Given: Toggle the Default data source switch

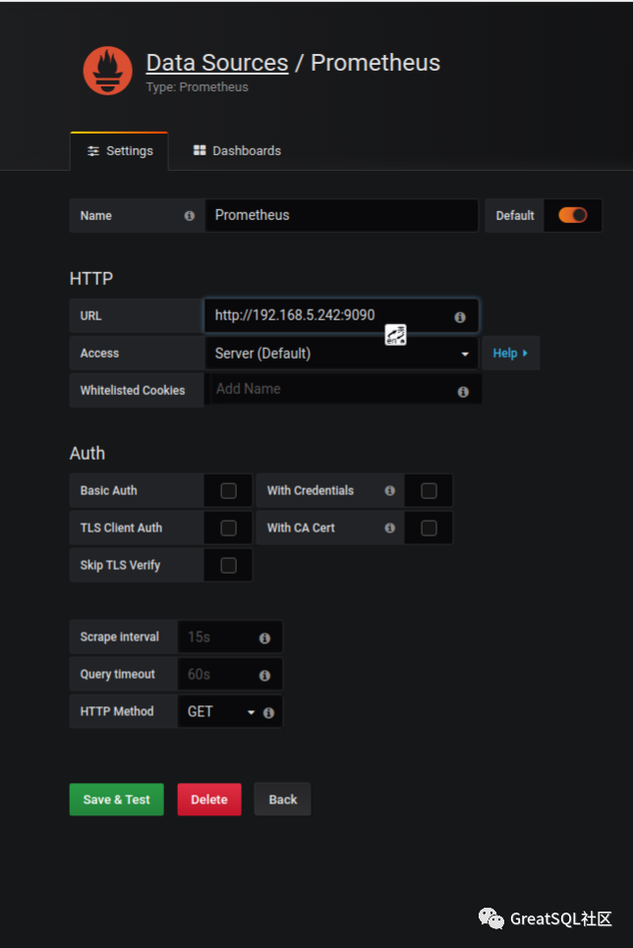Looking at the screenshot, I should pos(572,215).
